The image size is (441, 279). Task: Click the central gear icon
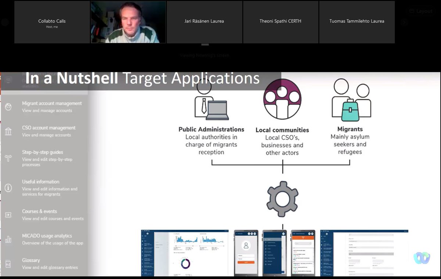282,199
